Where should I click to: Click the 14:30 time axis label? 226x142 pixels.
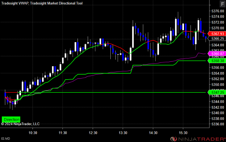click(153, 133)
